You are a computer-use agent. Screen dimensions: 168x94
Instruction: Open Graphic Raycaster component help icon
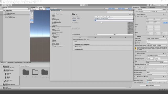pyautogui.click(x=163, y=67)
